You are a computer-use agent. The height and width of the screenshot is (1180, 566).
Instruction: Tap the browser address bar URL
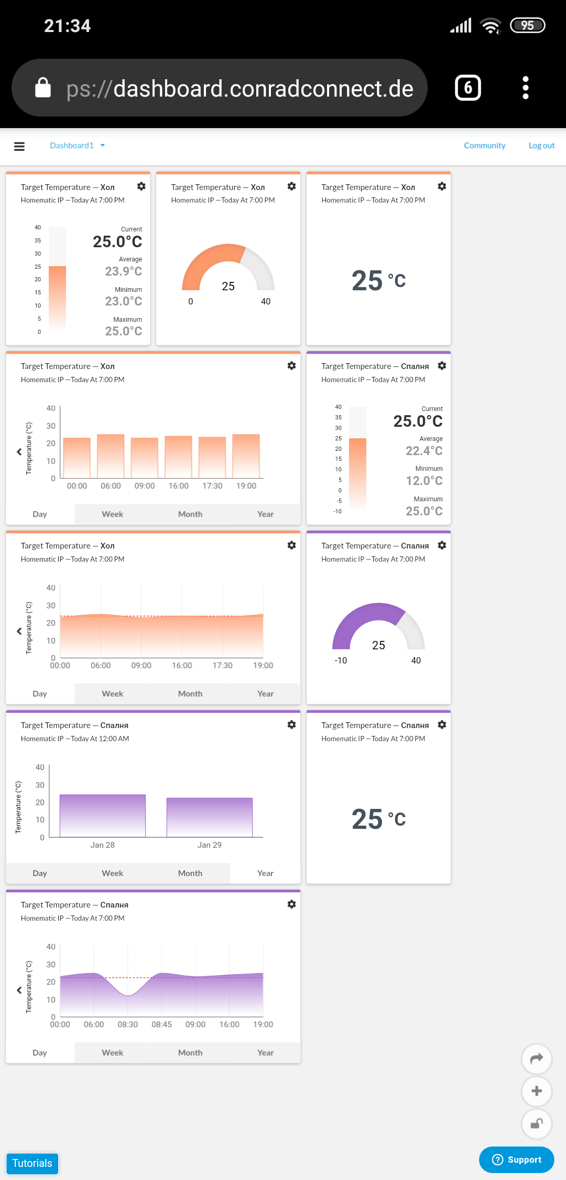[x=239, y=88]
